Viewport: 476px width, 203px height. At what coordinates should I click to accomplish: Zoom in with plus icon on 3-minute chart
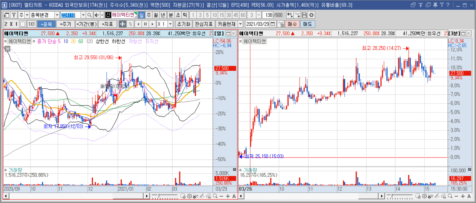463,196
